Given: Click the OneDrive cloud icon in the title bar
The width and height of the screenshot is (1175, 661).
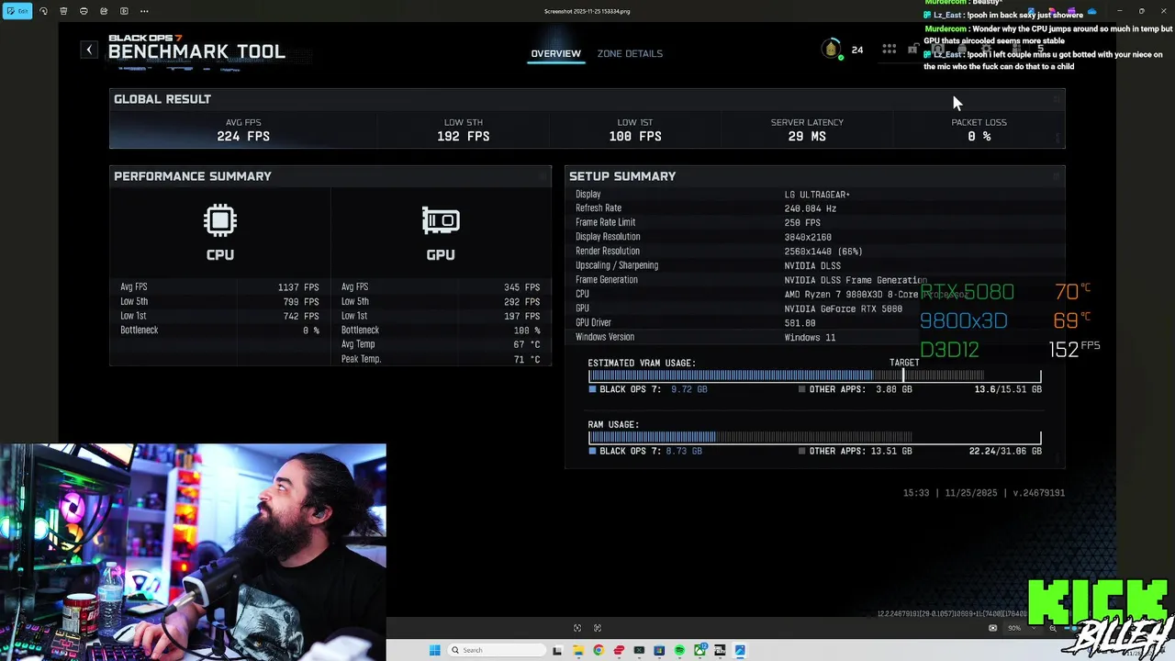Looking at the screenshot, I should (x=1091, y=12).
